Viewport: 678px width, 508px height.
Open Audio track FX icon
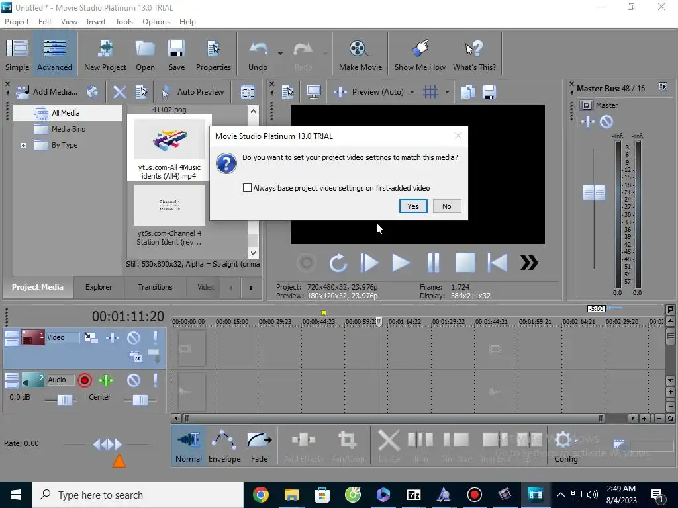coord(106,380)
